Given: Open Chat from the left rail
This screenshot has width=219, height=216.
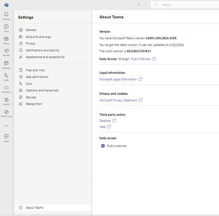Looking at the screenshot, I should (7, 28).
